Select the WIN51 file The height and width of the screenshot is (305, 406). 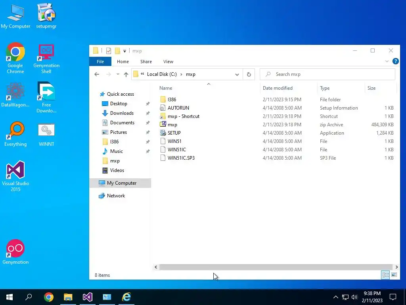coord(174,141)
